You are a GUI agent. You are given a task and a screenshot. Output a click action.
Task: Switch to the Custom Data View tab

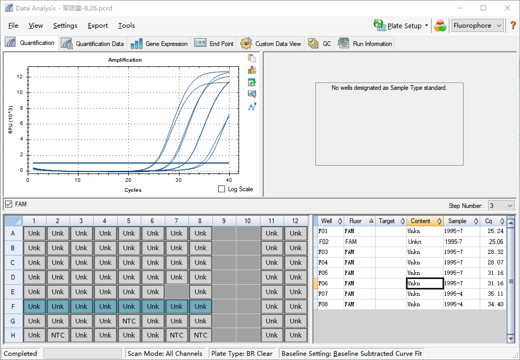click(x=270, y=44)
